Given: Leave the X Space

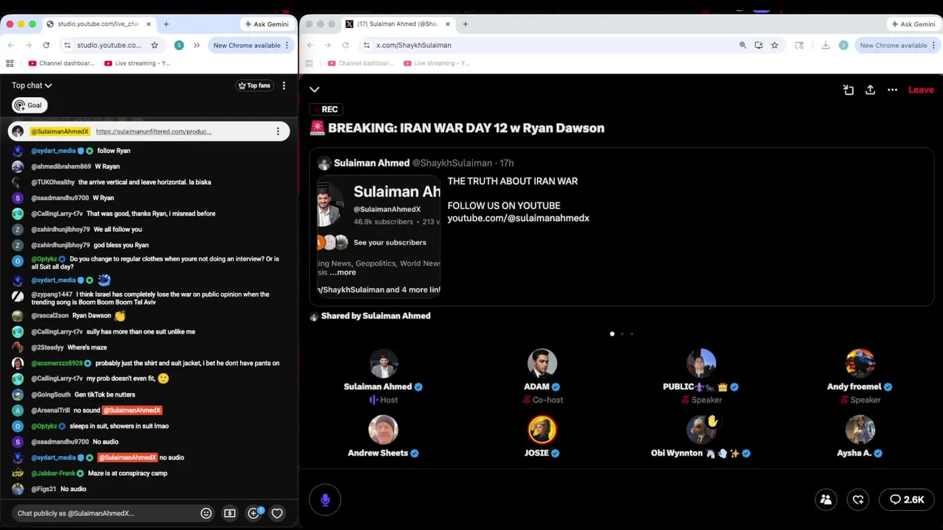Looking at the screenshot, I should pyautogui.click(x=921, y=90).
